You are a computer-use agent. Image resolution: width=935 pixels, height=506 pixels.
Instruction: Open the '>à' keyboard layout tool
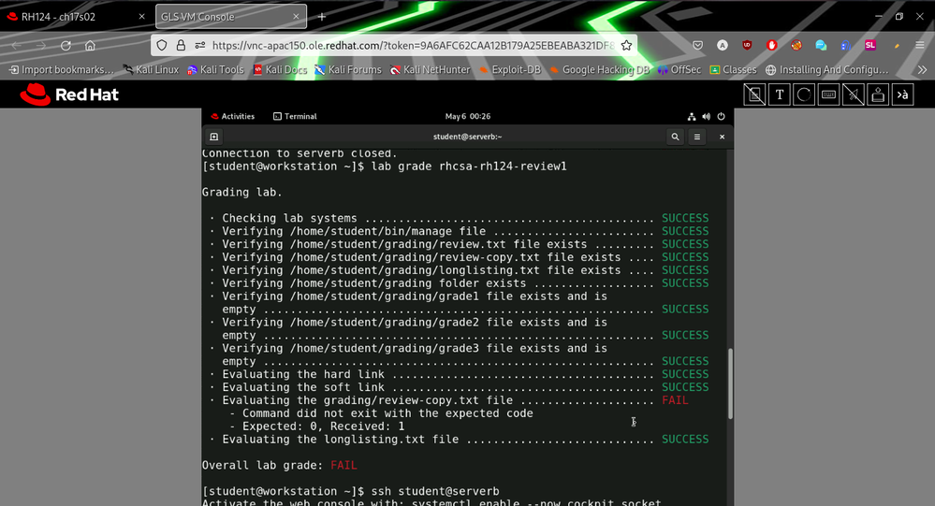(x=902, y=94)
